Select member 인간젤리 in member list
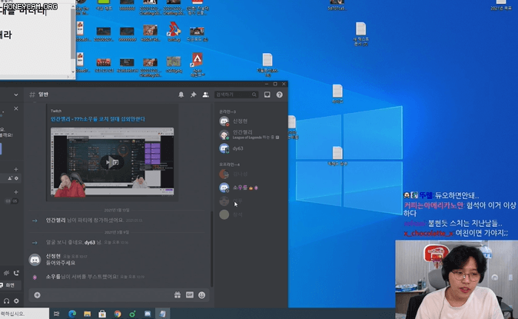 249,135
